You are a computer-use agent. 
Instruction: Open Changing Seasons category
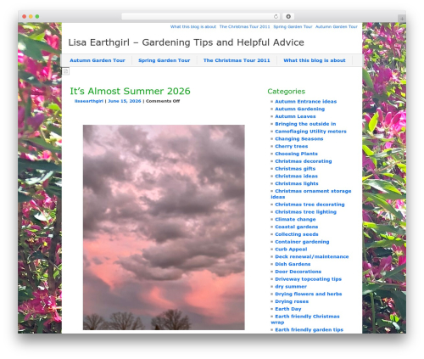(x=299, y=139)
